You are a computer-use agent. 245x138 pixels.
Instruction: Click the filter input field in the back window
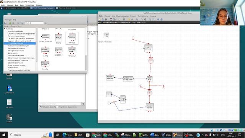click(x=60, y=104)
